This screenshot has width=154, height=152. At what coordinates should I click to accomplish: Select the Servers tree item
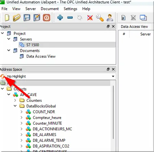point(26,39)
